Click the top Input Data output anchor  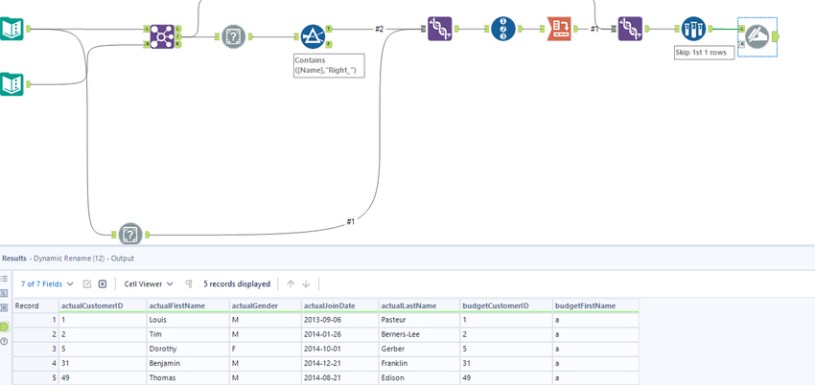[29, 29]
